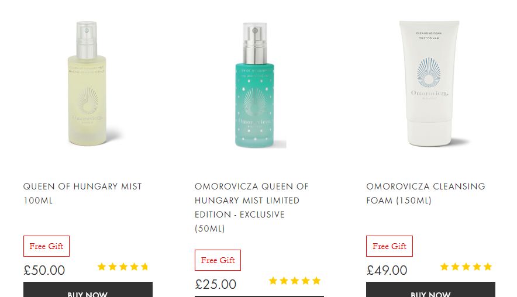Viewport: 517px width, 297px height.
Task: Click Free Gift badge under Cleansing Foam
Action: (x=390, y=246)
